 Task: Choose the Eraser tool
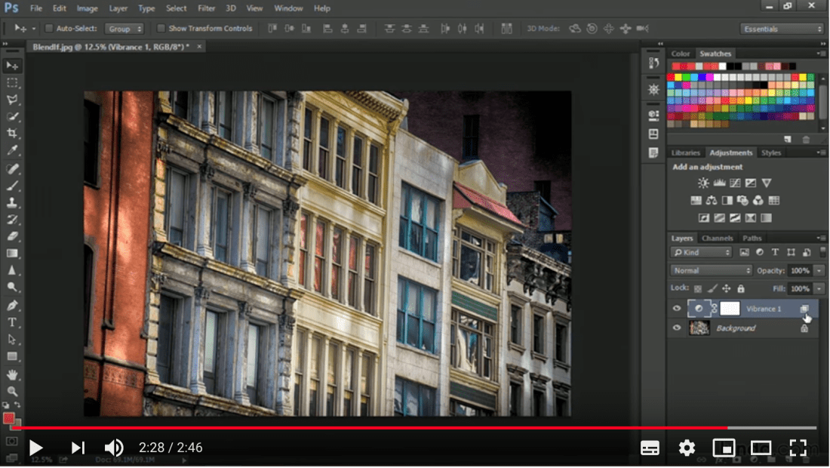[x=13, y=236]
